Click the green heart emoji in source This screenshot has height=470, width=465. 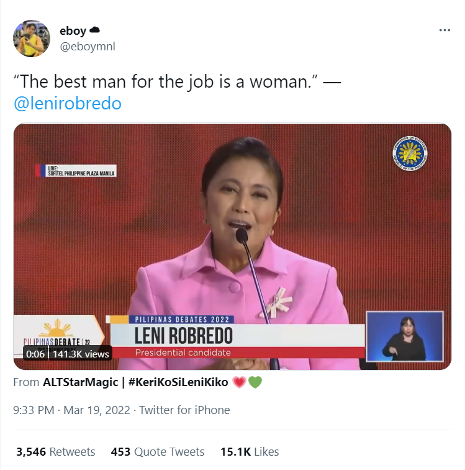pos(255,382)
